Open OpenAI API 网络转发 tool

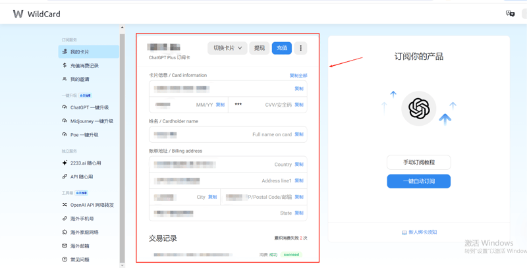(x=92, y=205)
